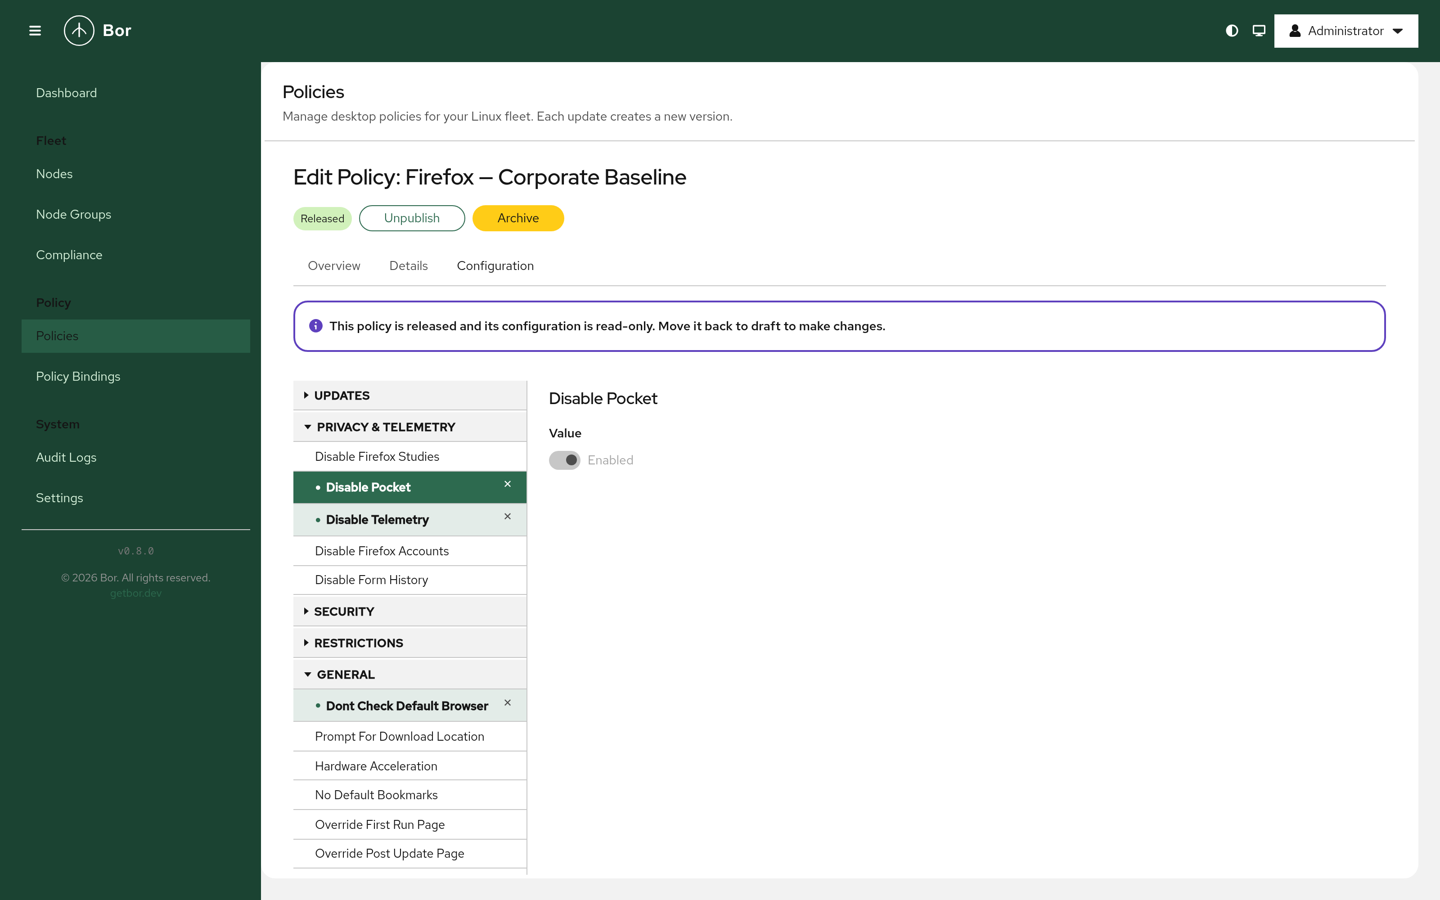This screenshot has width=1440, height=900.
Task: Click the info icon in read-only notice
Action: point(316,326)
